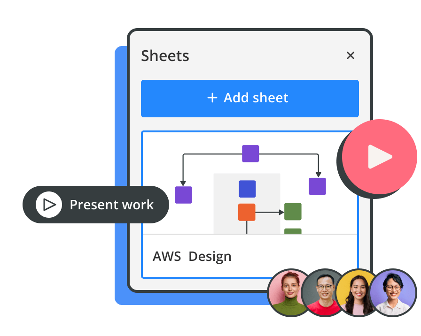The width and height of the screenshot is (421, 336).
Task: Select the green square right of orange
Action: tap(293, 212)
